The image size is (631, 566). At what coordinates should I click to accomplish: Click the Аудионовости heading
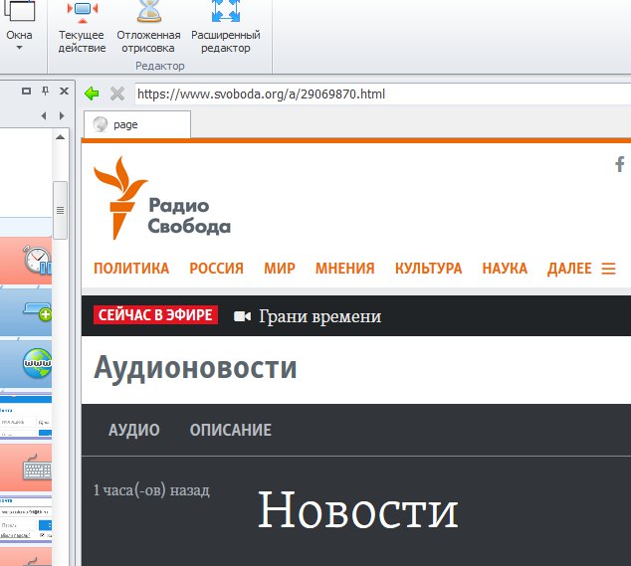pyautogui.click(x=195, y=368)
